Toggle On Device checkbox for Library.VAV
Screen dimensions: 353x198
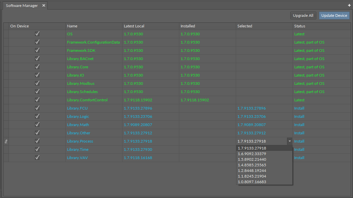tap(37, 157)
